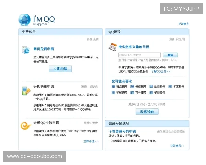Open the 立即选号>> link
Image resolution: width=206 pixels, height=165 pixels.
point(178,146)
